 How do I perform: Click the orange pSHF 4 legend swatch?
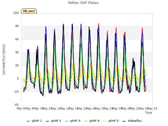pos(86,121)
